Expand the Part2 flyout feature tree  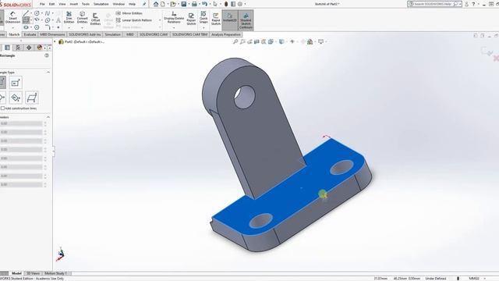click(55, 41)
